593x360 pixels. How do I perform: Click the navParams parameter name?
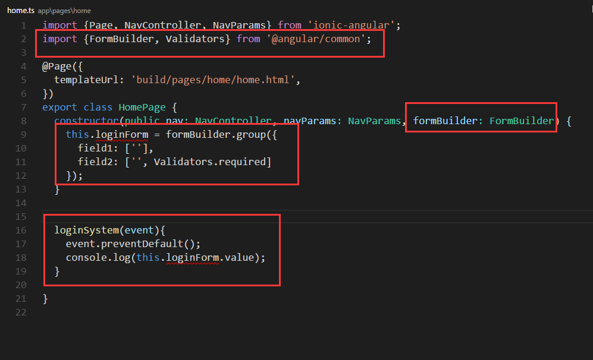tap(310, 121)
